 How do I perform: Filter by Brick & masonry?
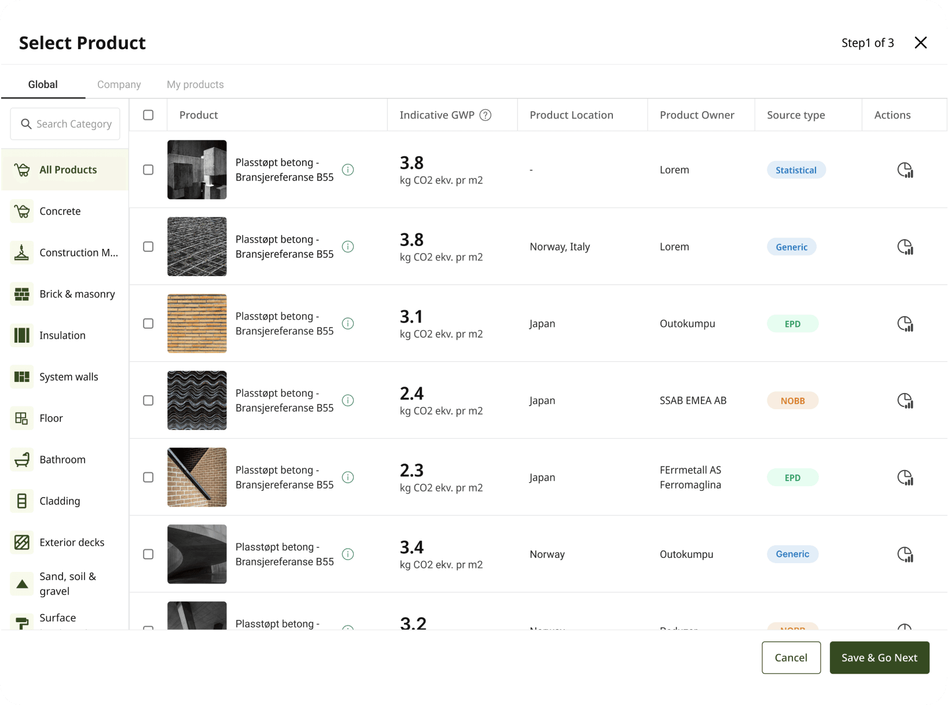tap(64, 294)
